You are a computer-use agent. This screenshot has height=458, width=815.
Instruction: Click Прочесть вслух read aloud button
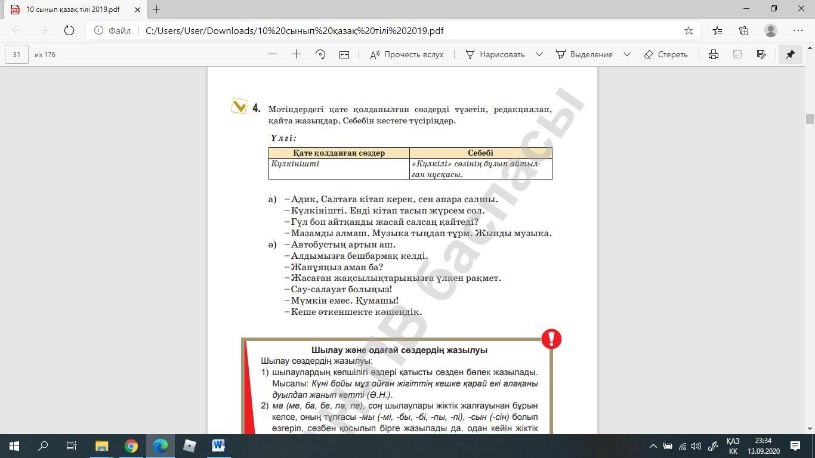[x=407, y=54]
